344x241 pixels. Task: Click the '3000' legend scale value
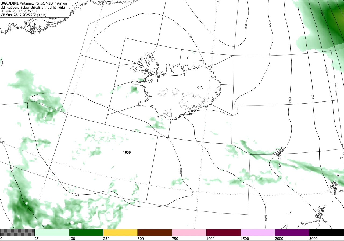313,239
